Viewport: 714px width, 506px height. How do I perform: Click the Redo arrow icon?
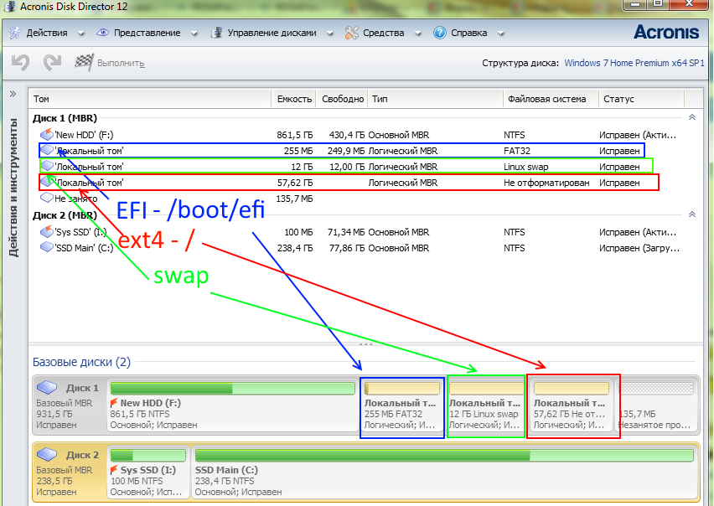(x=52, y=62)
